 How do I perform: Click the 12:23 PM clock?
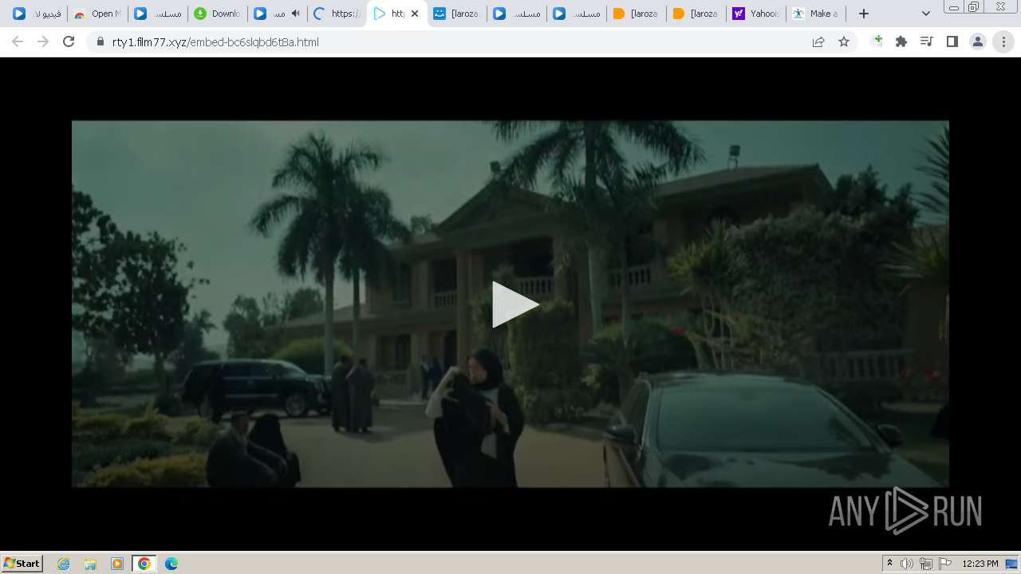[x=980, y=564]
